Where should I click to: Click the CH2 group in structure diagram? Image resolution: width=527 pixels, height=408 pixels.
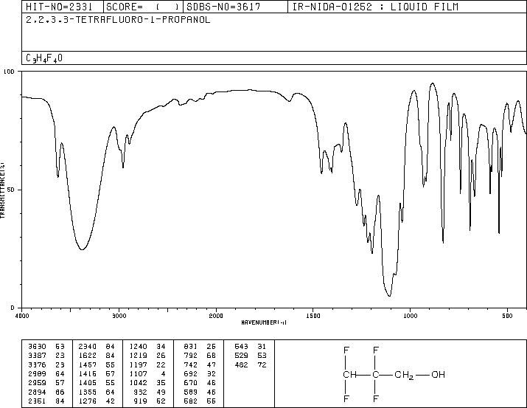[x=404, y=375]
